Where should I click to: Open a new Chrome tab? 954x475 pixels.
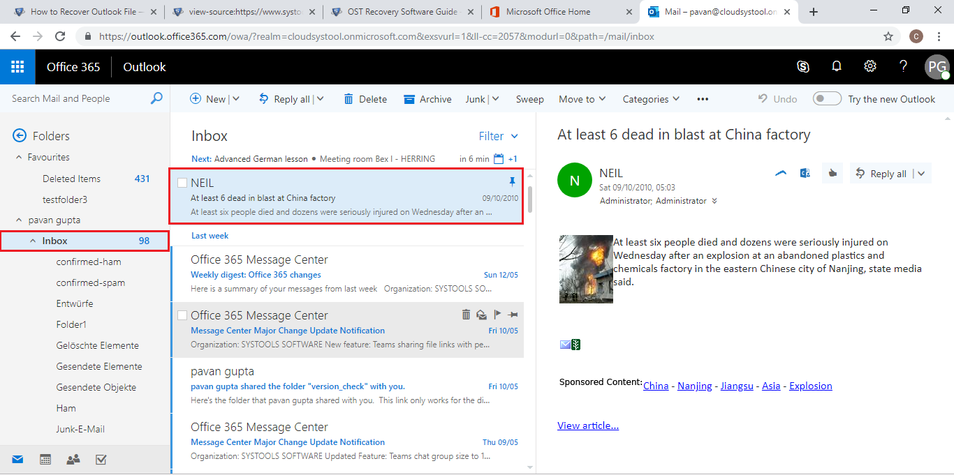click(x=814, y=12)
